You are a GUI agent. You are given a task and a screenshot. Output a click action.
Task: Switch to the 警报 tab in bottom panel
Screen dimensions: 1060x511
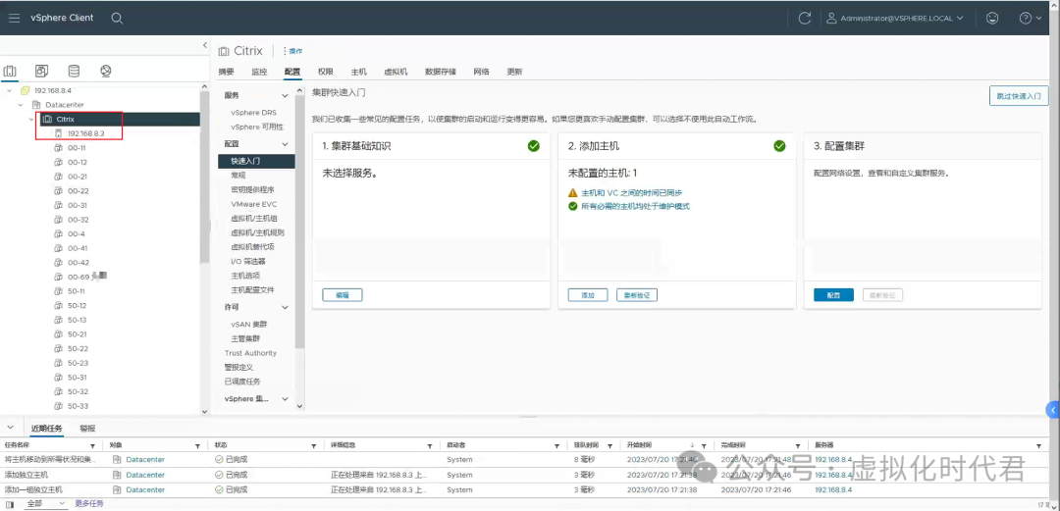point(88,429)
